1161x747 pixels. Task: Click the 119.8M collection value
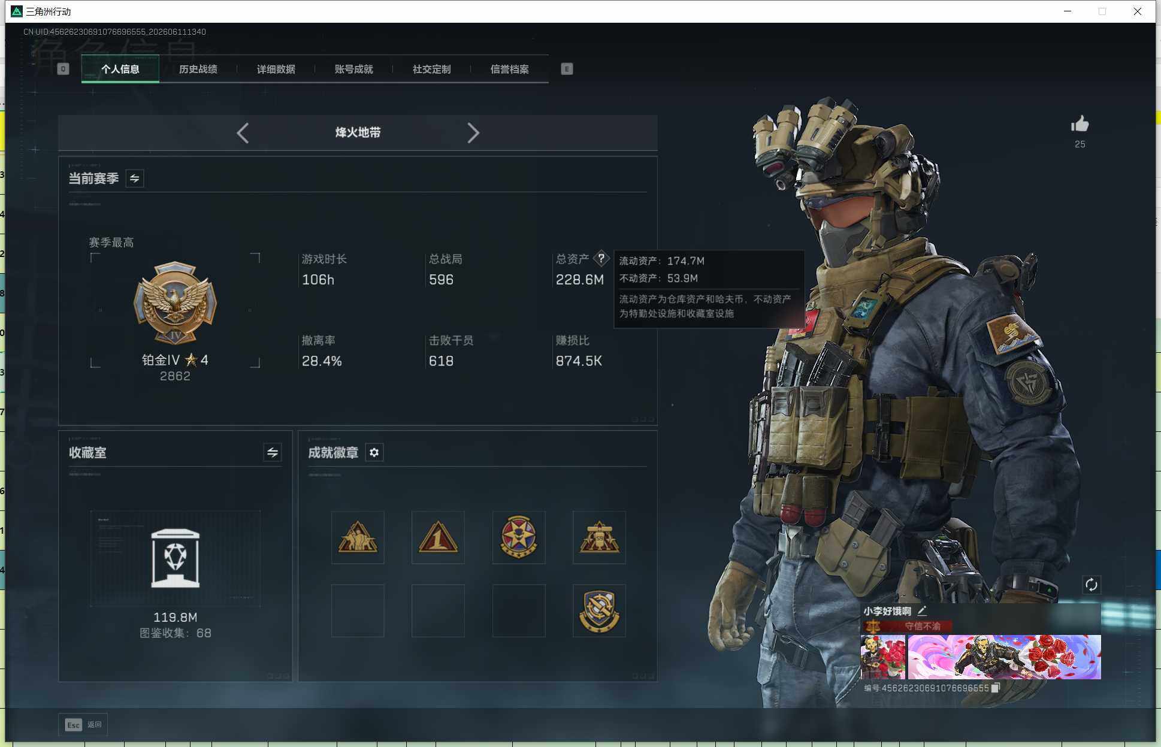click(175, 617)
